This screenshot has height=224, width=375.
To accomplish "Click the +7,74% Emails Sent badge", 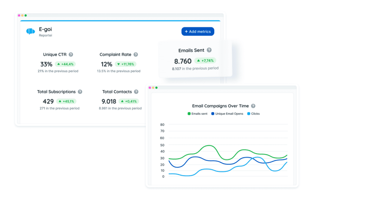I will [x=205, y=60].
